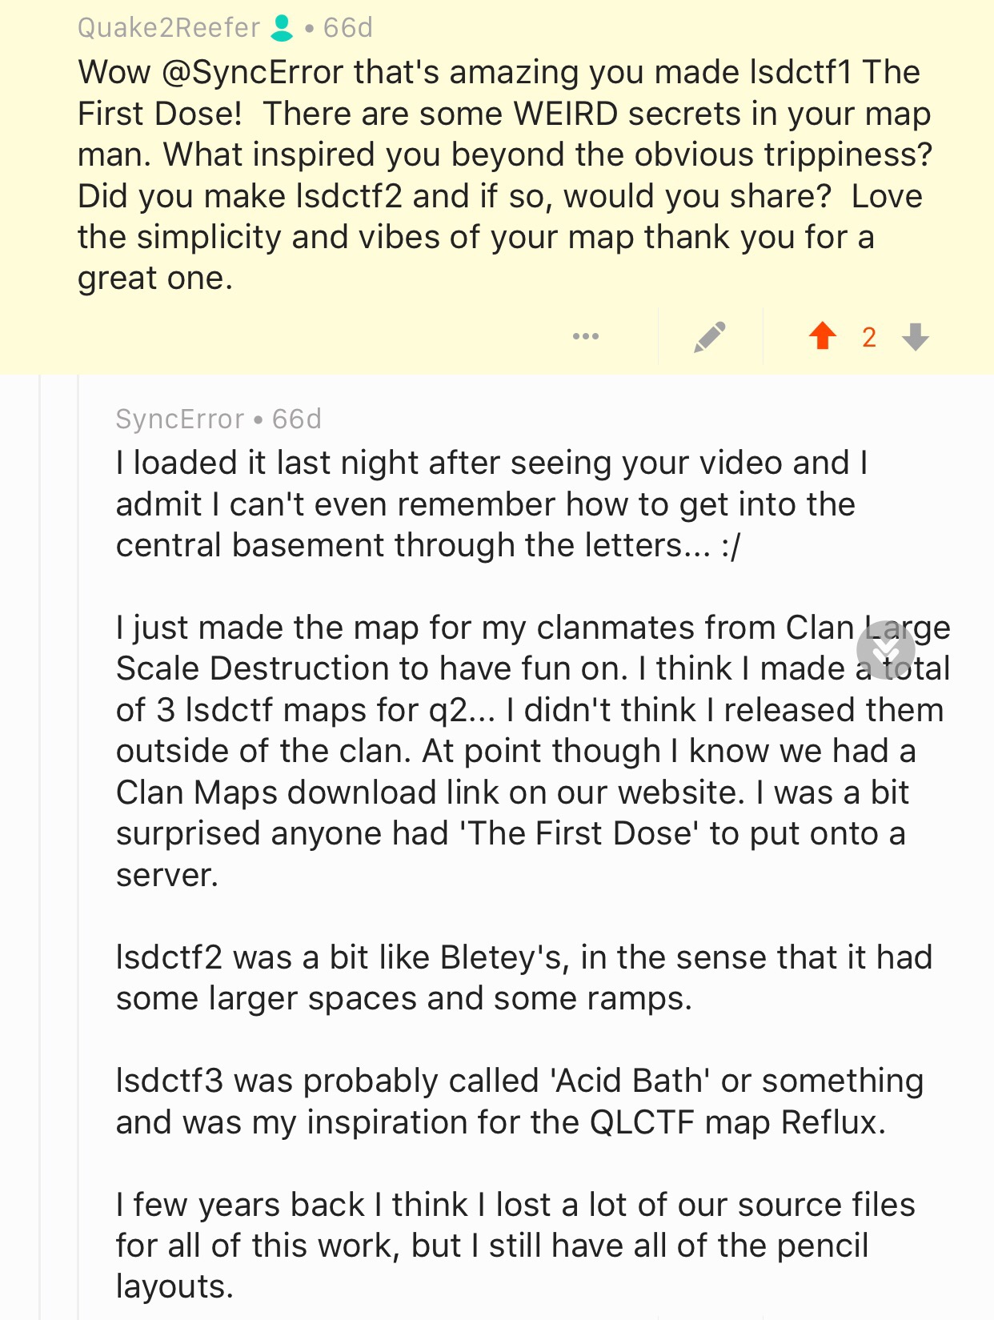Screen dimensions: 994x1320
Task: Tap the 'Acid Bath' lsdctf3 paragraph
Action: 519,1101
